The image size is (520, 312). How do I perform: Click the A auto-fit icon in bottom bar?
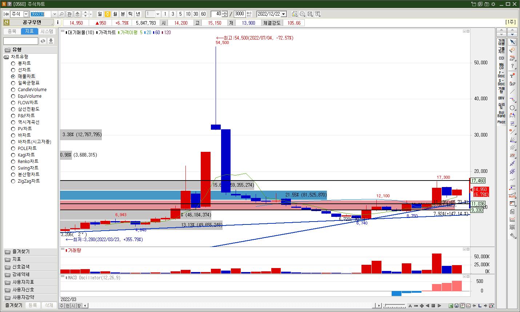click(x=410, y=305)
